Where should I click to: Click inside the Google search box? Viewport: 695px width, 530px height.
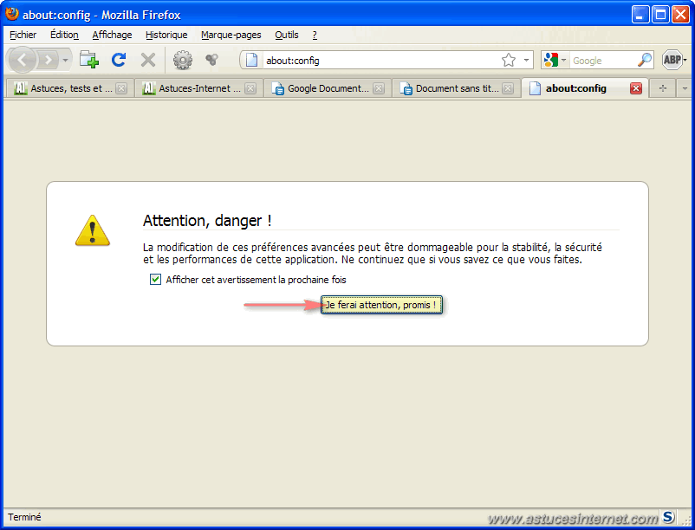tap(603, 61)
